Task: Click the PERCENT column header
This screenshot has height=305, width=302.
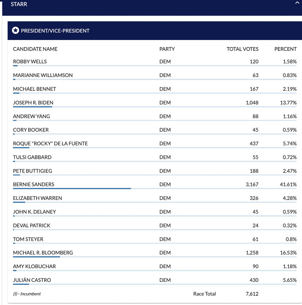Action: click(x=285, y=49)
